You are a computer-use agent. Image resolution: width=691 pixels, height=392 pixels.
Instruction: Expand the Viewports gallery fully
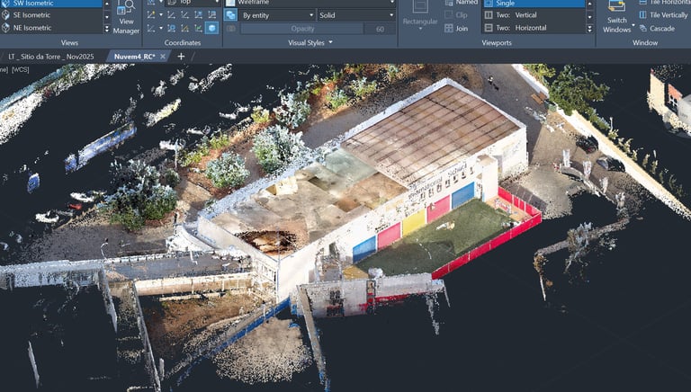pos(590,29)
